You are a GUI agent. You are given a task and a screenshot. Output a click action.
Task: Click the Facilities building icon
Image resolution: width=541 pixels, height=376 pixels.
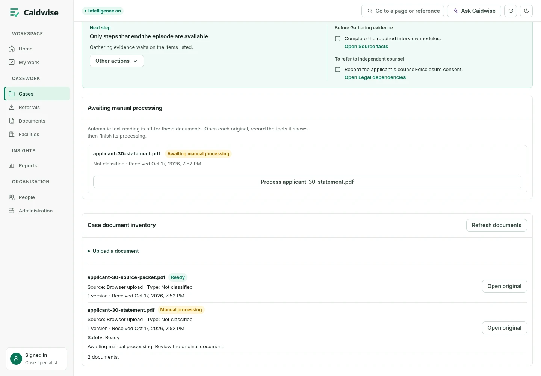tap(12, 134)
